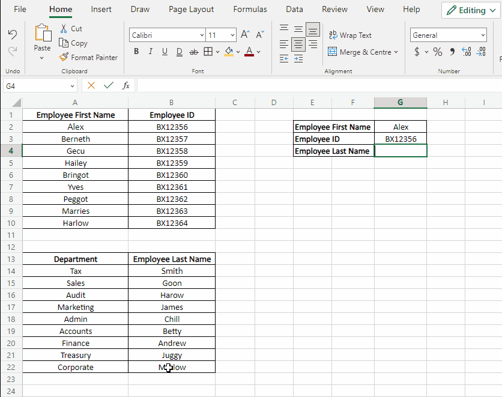This screenshot has height=397, width=502.
Task: Apply the Percent number format
Action: (x=438, y=52)
